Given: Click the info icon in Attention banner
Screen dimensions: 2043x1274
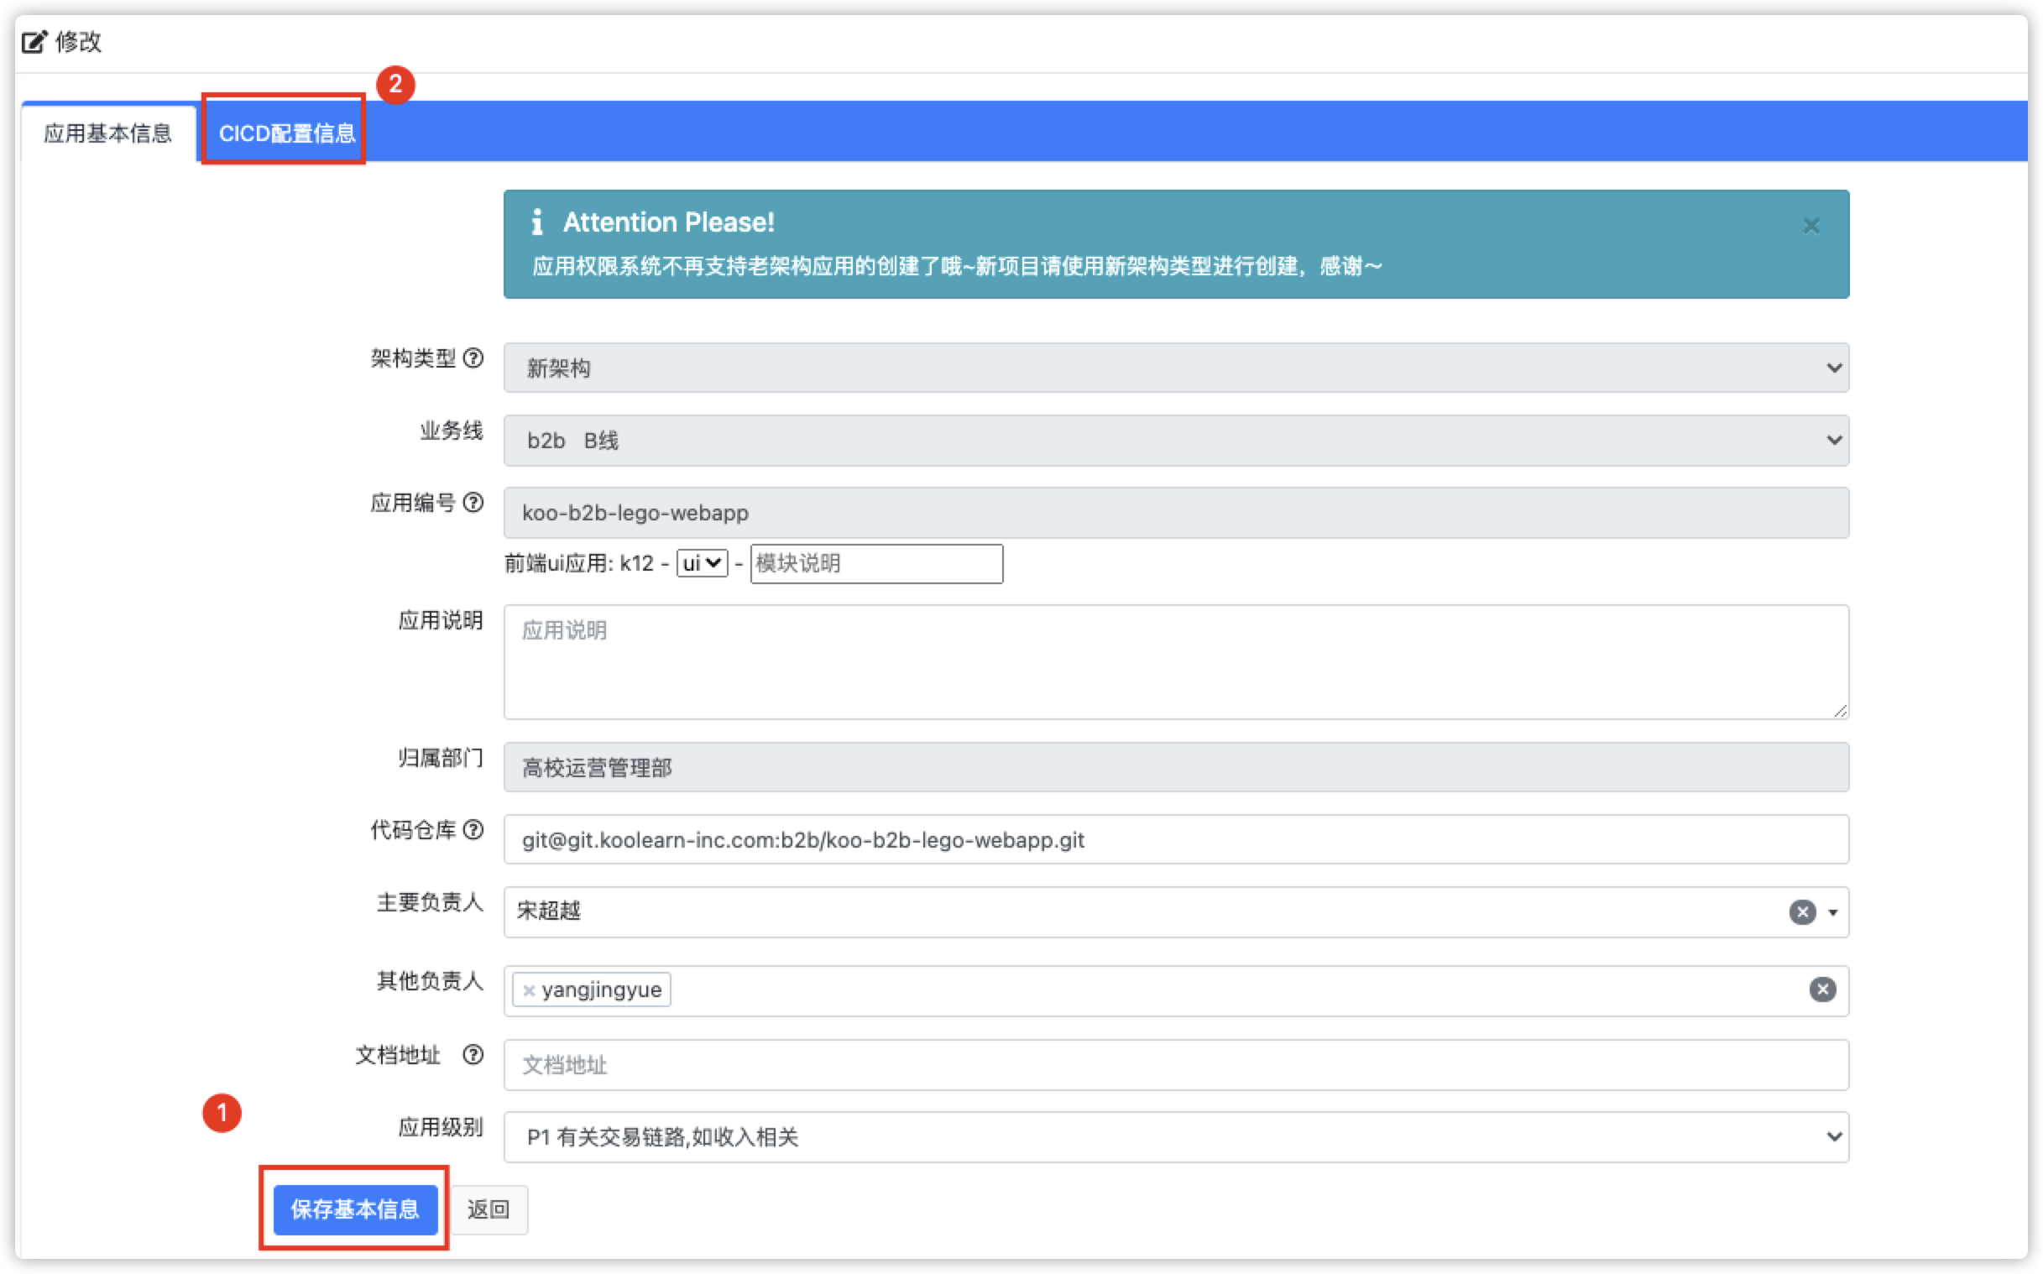Looking at the screenshot, I should point(536,222).
